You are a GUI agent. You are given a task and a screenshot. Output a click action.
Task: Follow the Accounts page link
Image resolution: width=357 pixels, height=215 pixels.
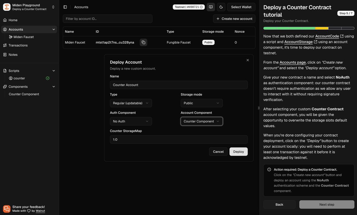[292, 62]
